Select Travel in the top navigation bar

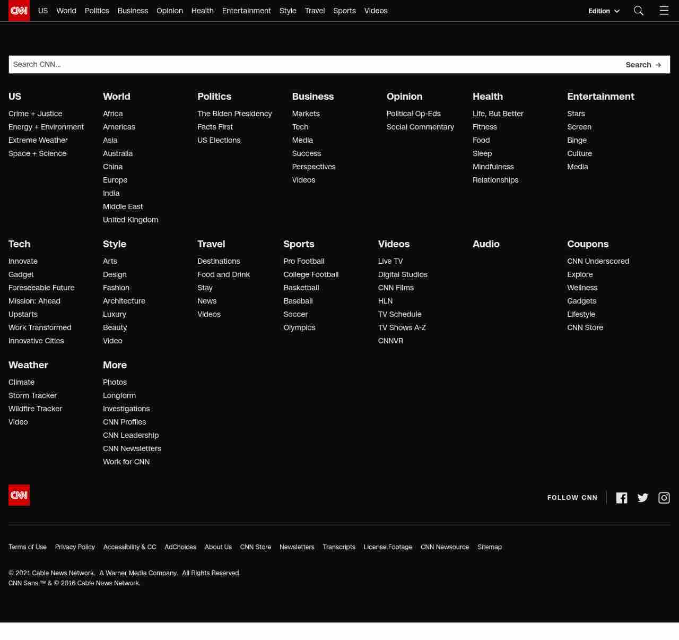(315, 11)
